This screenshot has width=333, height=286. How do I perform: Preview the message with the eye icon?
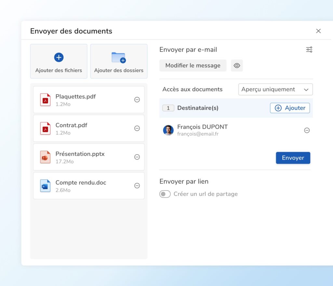237,65
